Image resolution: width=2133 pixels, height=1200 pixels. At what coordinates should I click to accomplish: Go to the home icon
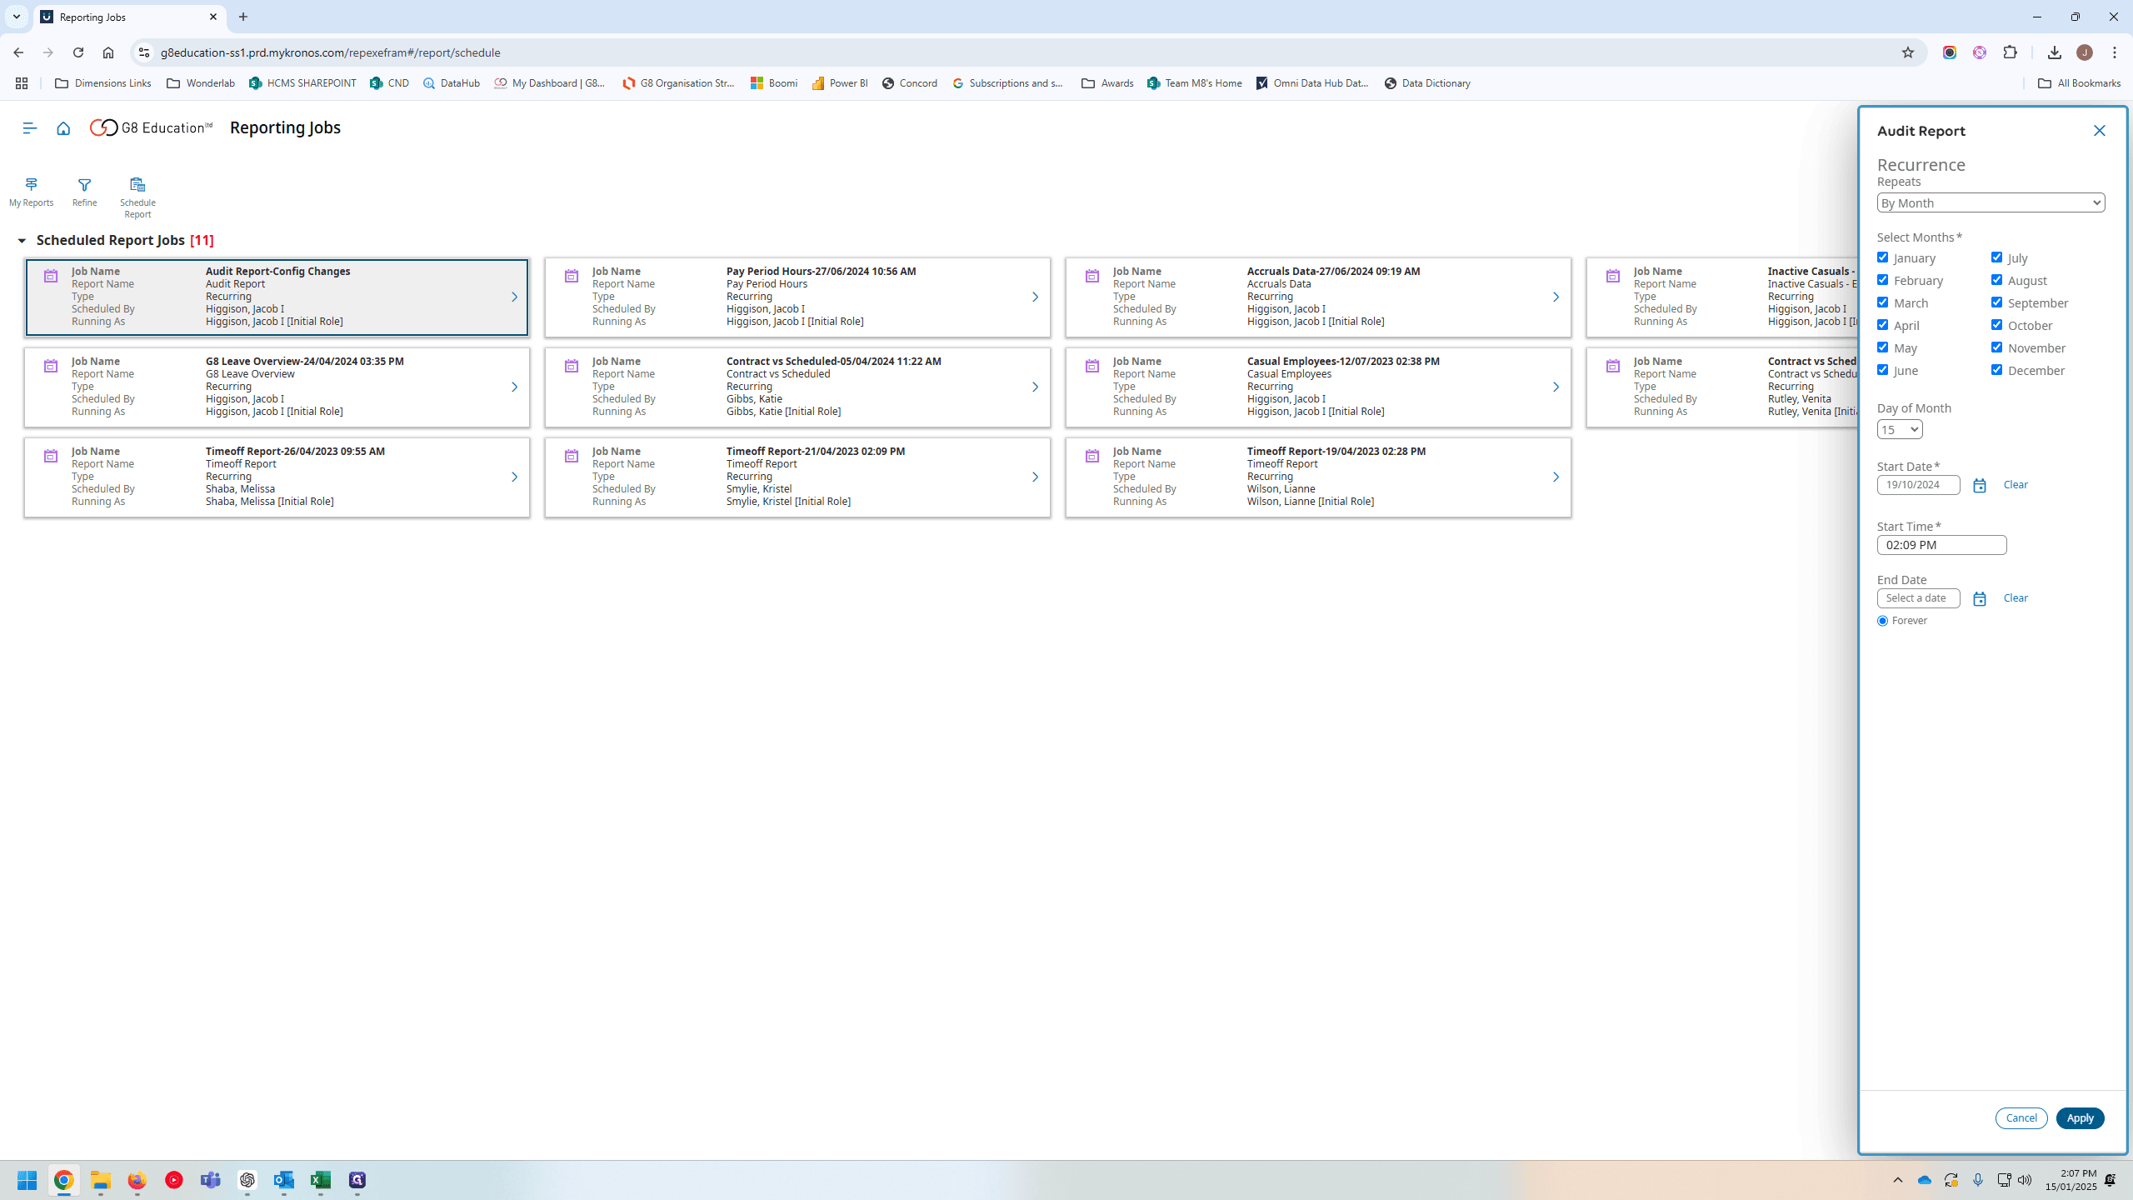[x=63, y=127]
